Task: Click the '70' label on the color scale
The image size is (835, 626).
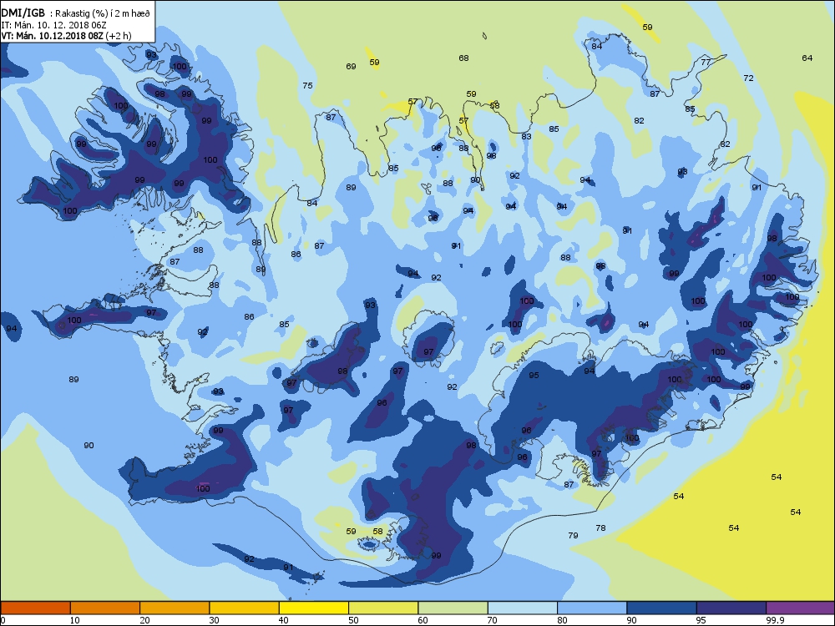Action: pyautogui.click(x=493, y=620)
